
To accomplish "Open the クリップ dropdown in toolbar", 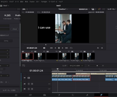I will 6,6.
